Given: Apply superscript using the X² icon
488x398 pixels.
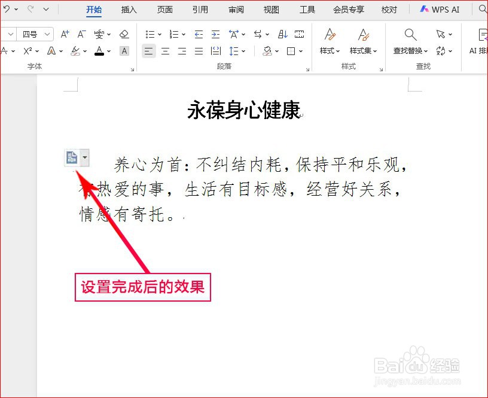Looking at the screenshot, I should 28,51.
